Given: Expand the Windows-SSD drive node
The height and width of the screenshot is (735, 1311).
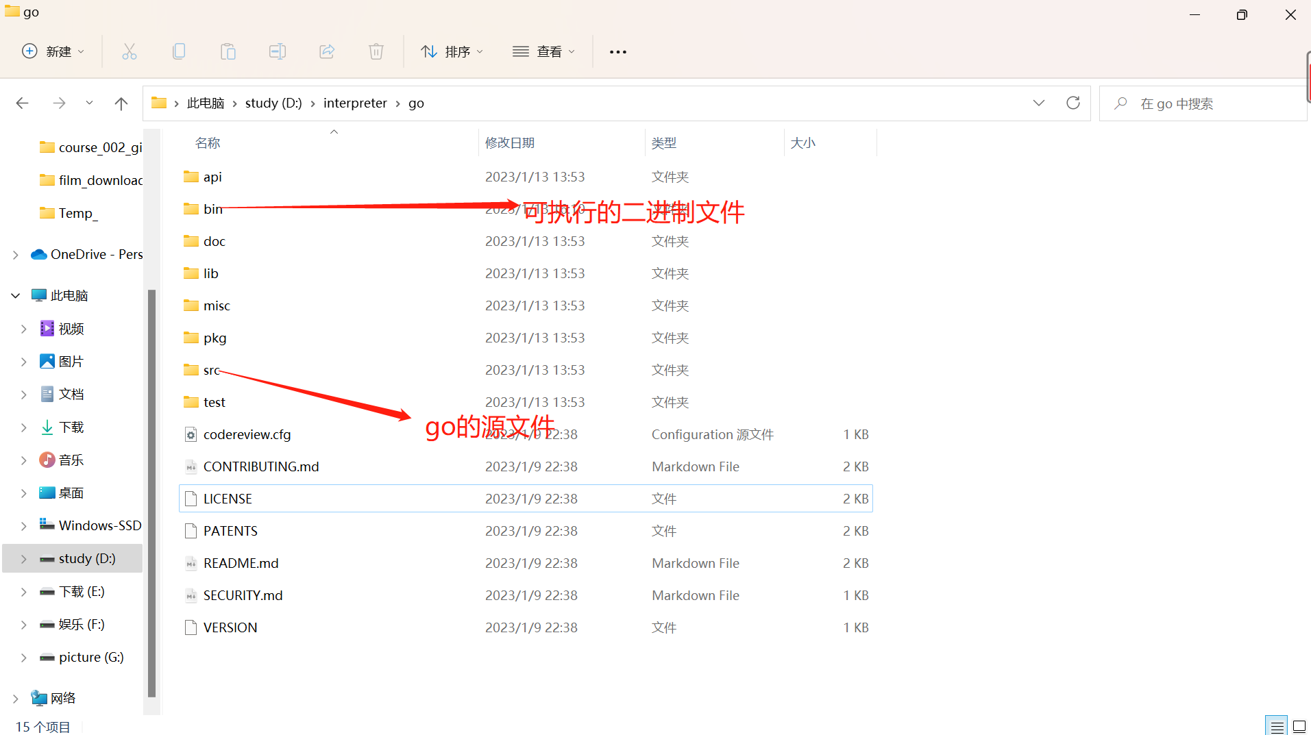Looking at the screenshot, I should (x=24, y=526).
